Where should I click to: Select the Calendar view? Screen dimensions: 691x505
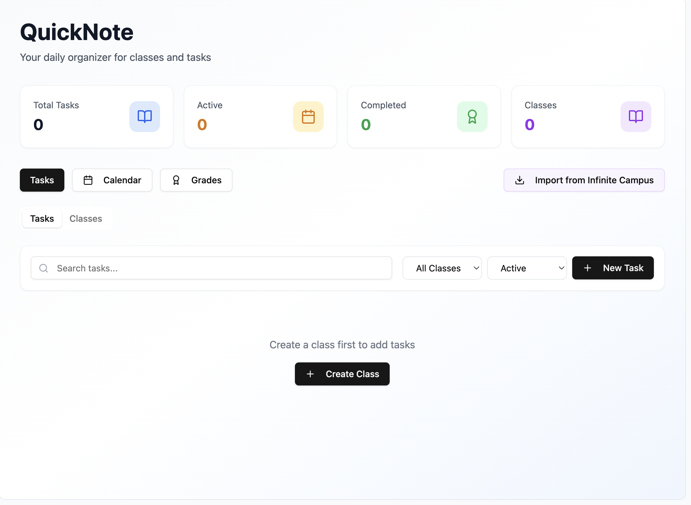pyautogui.click(x=112, y=180)
